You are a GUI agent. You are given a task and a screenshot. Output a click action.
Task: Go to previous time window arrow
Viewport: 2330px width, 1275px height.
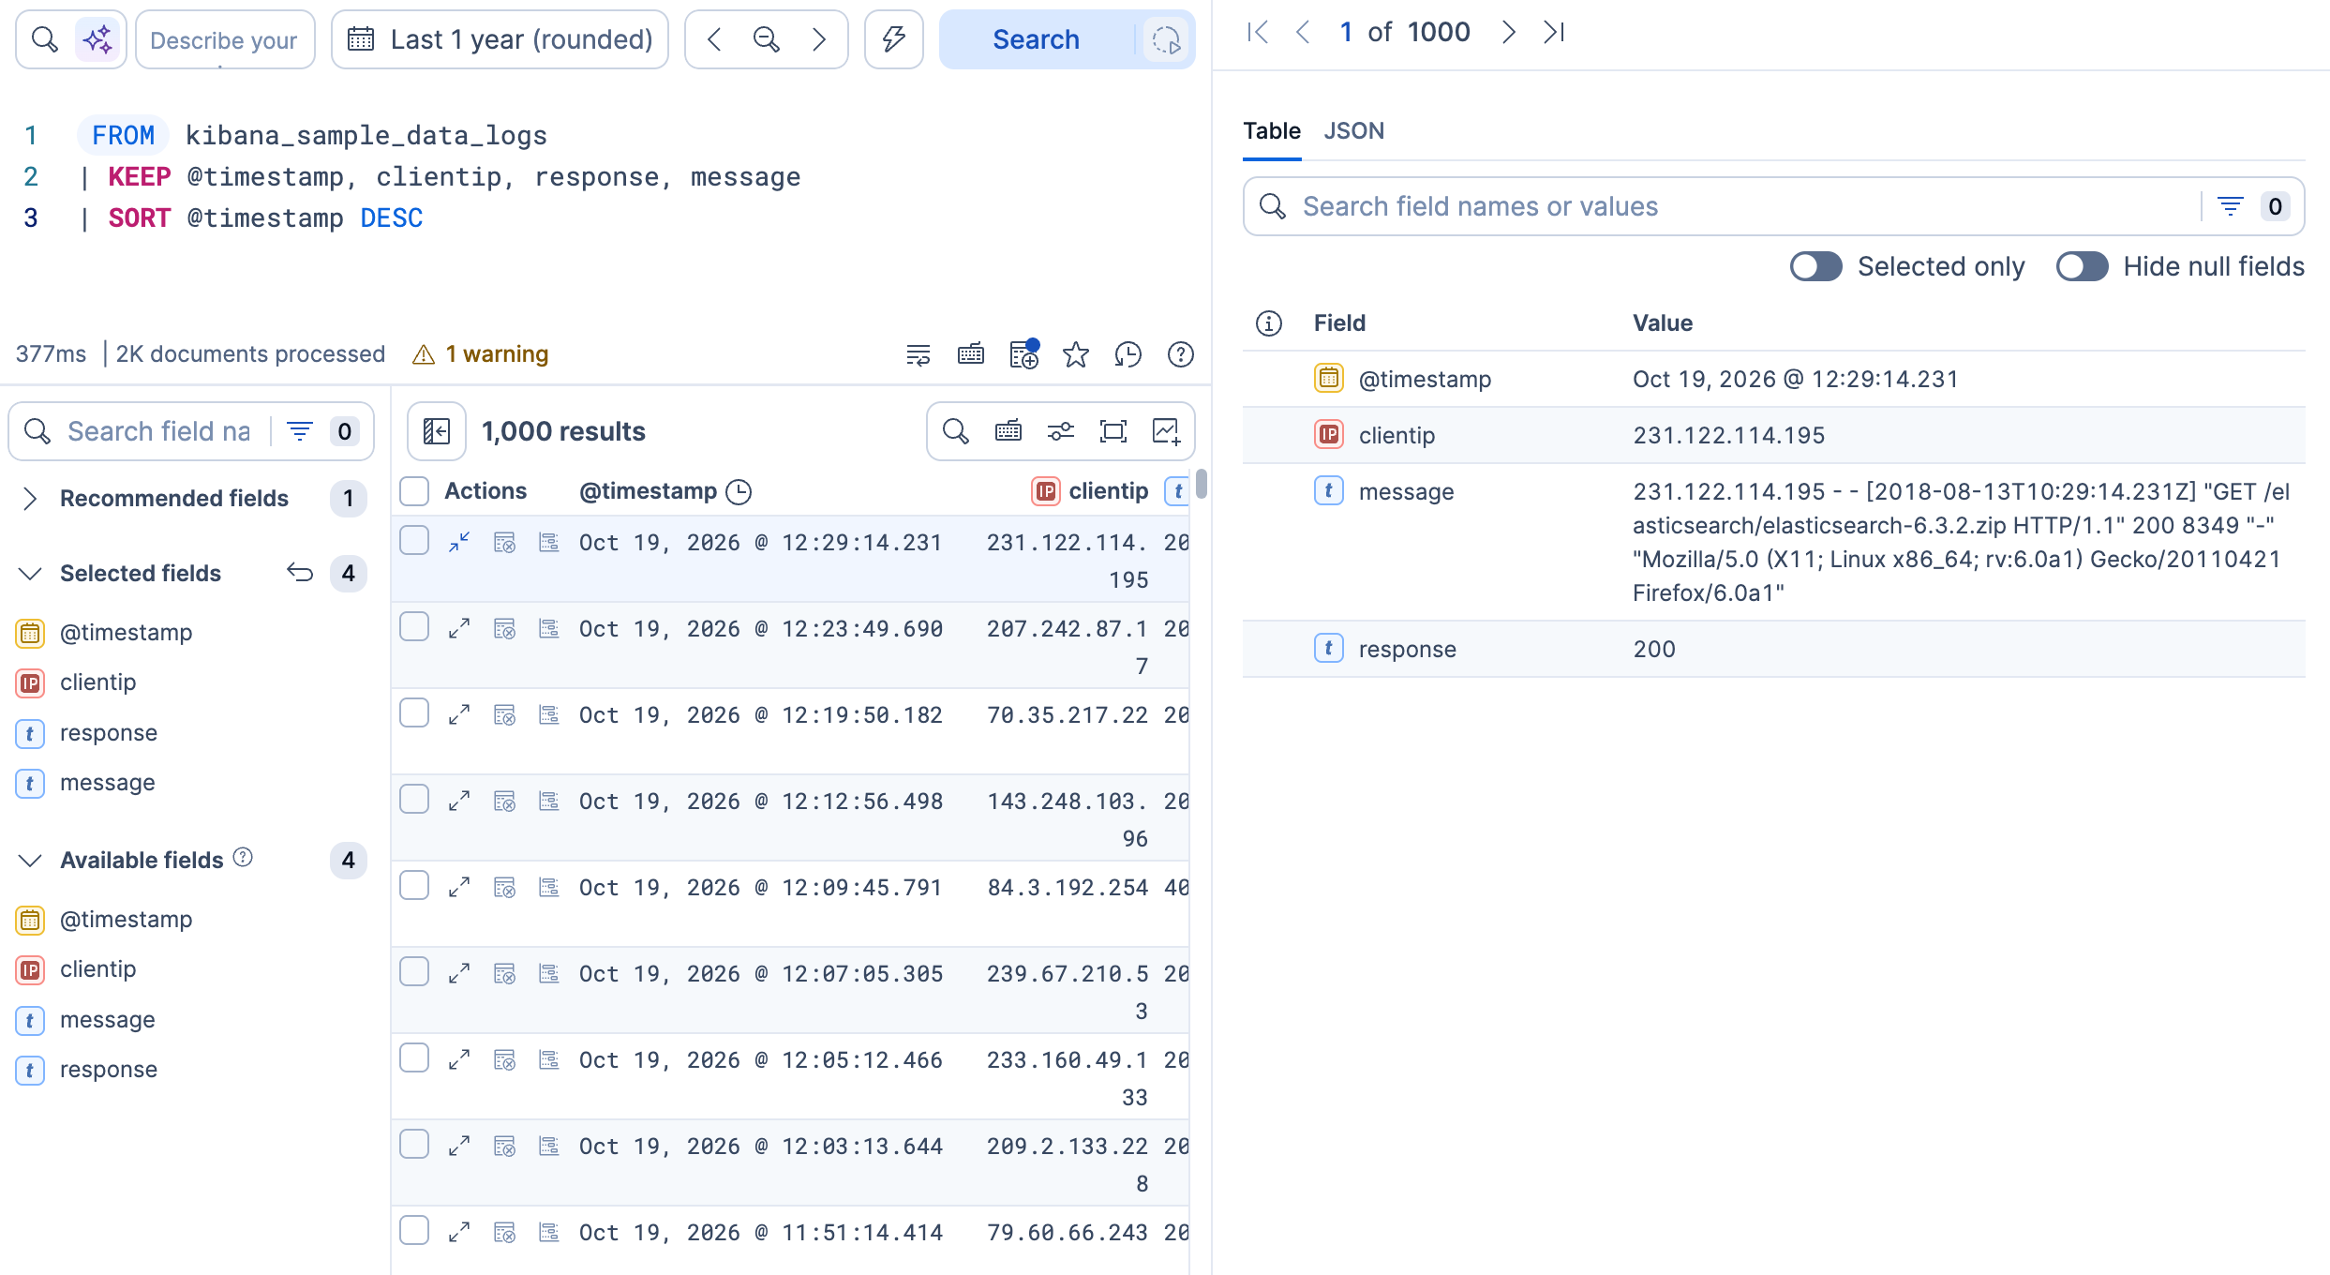pyautogui.click(x=715, y=39)
